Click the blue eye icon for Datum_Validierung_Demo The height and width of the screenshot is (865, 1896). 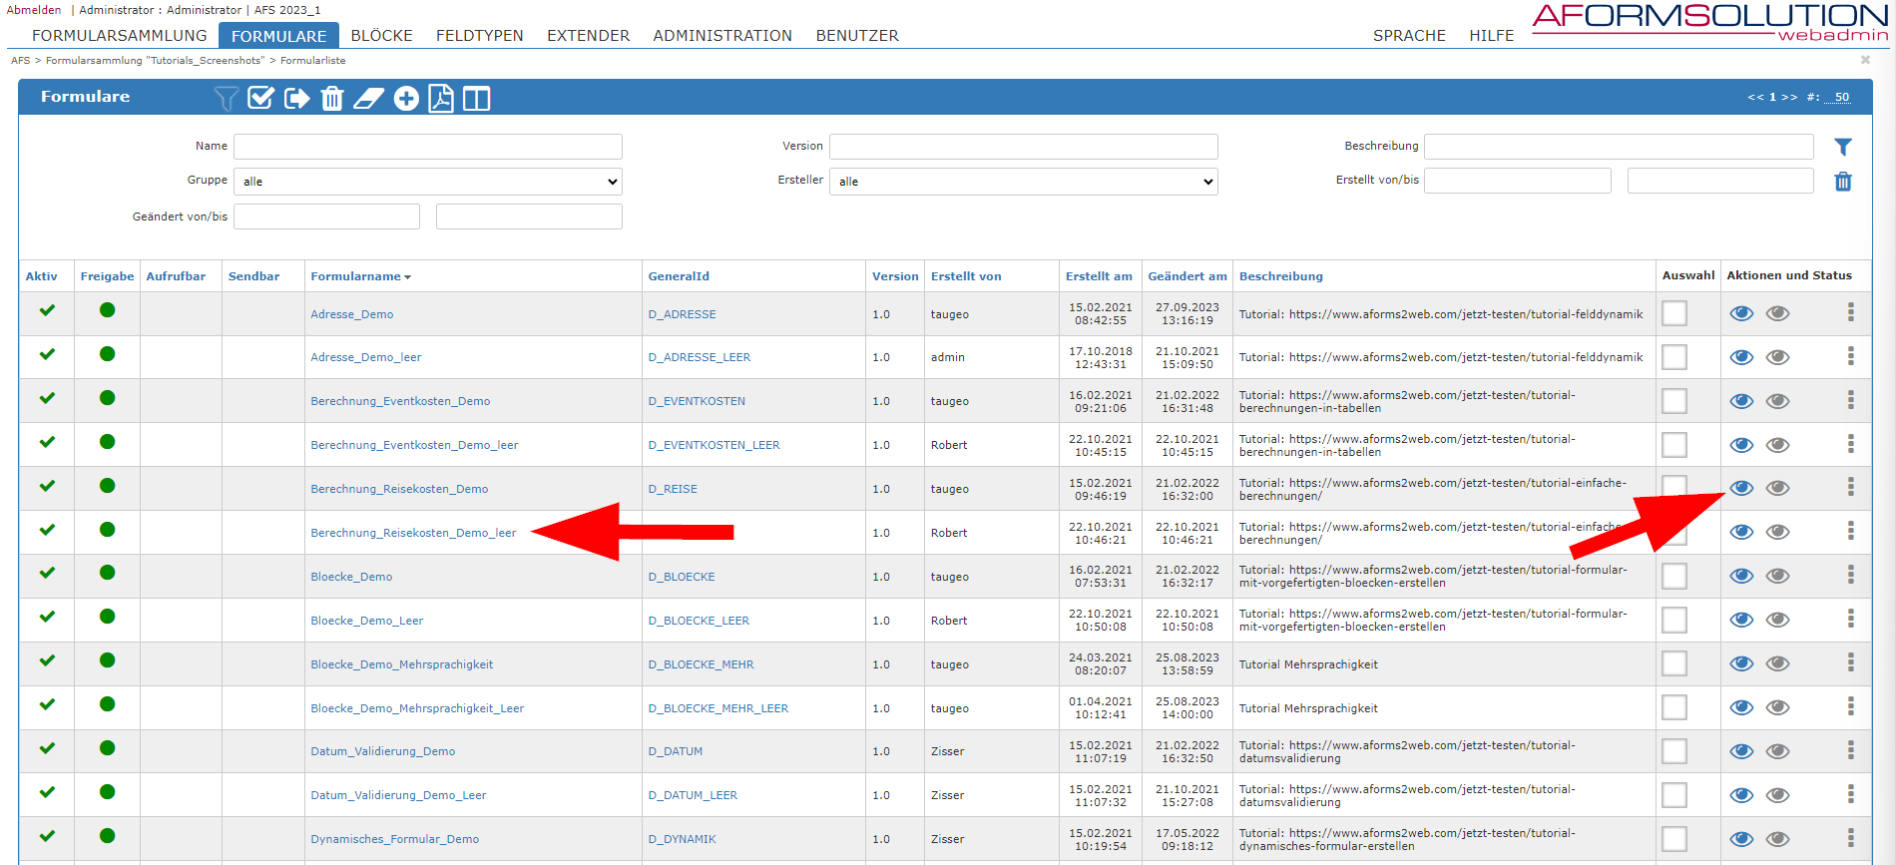[1741, 751]
